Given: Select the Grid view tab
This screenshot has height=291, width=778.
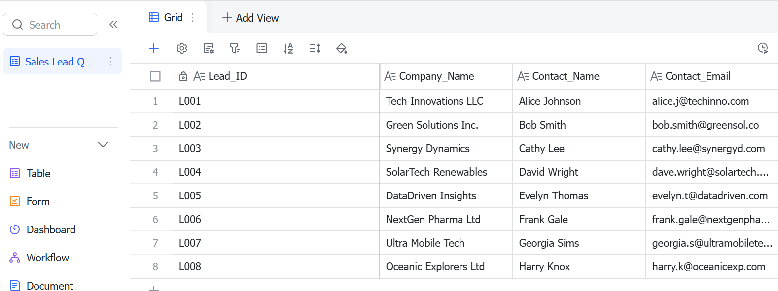Looking at the screenshot, I should click(x=166, y=18).
